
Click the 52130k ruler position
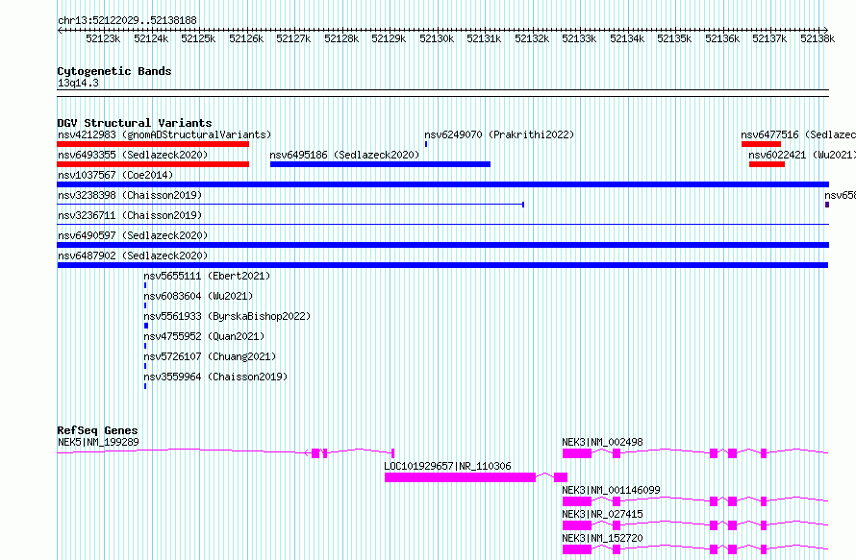click(x=437, y=38)
